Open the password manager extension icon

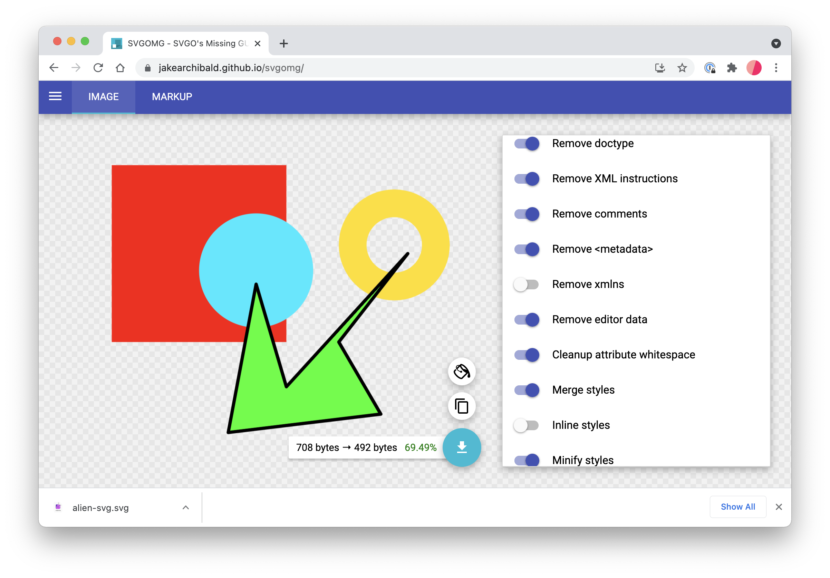(x=710, y=68)
